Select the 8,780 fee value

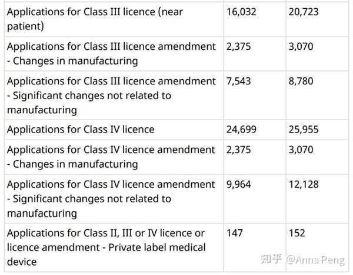click(x=301, y=81)
